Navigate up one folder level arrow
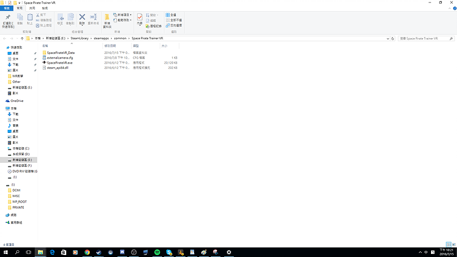 pyautogui.click(x=22, y=38)
